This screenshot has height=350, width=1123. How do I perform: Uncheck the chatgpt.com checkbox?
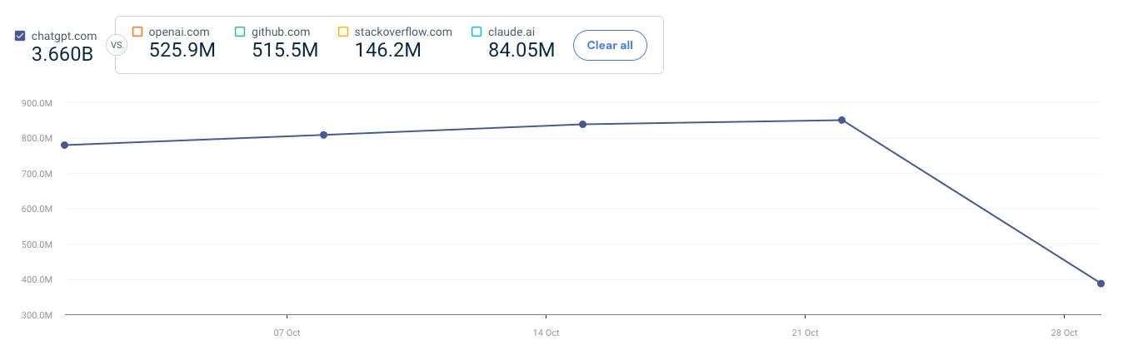pyautogui.click(x=20, y=36)
